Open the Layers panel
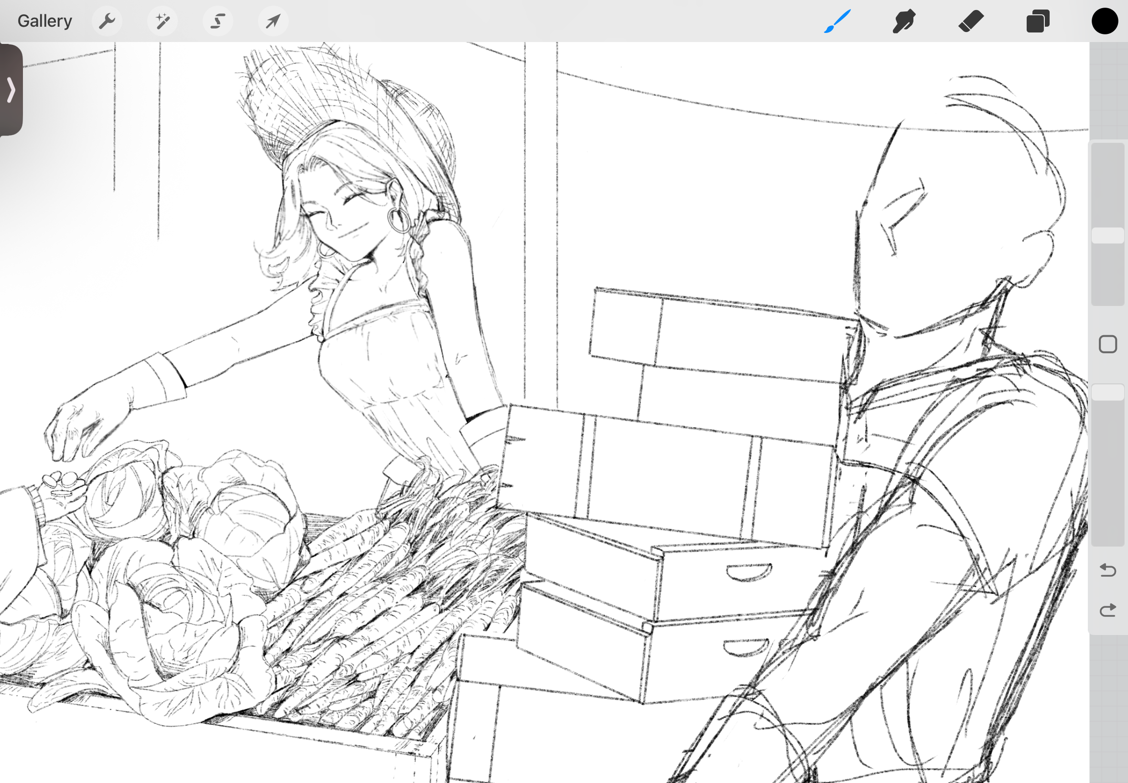The height and width of the screenshot is (783, 1128). pyautogui.click(x=1038, y=21)
